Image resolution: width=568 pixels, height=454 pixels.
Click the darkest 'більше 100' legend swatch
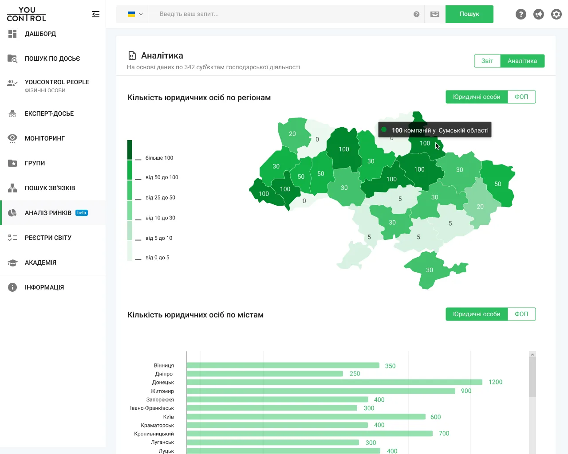click(130, 150)
